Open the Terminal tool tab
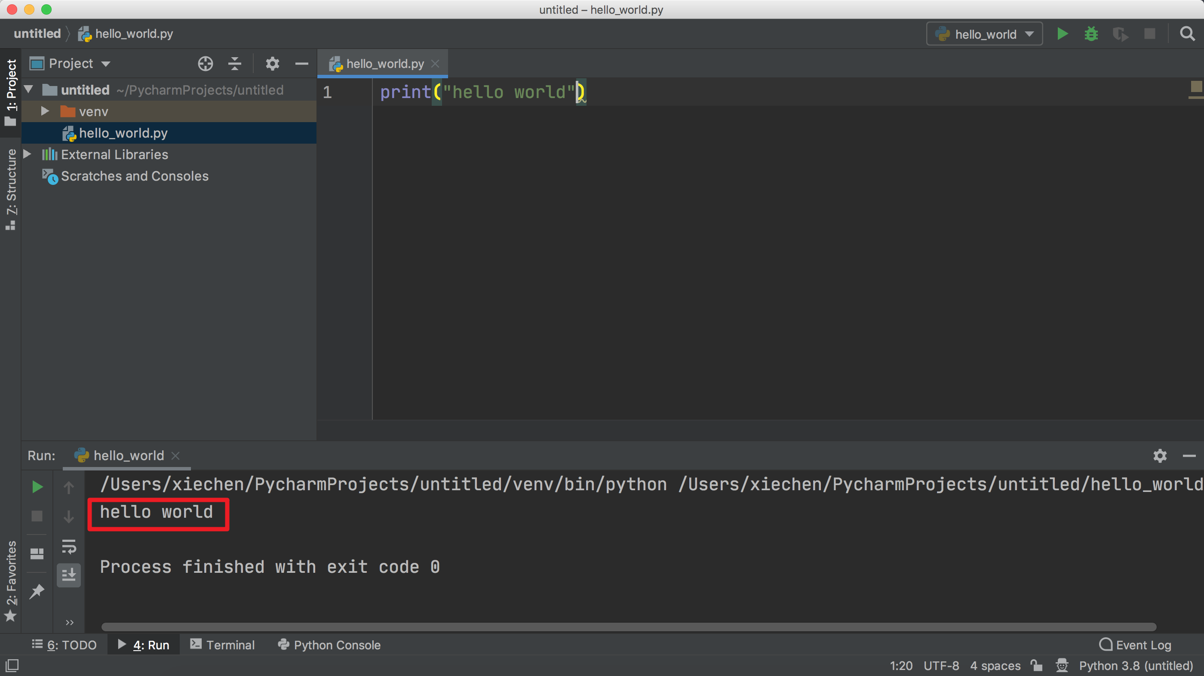 (222, 645)
